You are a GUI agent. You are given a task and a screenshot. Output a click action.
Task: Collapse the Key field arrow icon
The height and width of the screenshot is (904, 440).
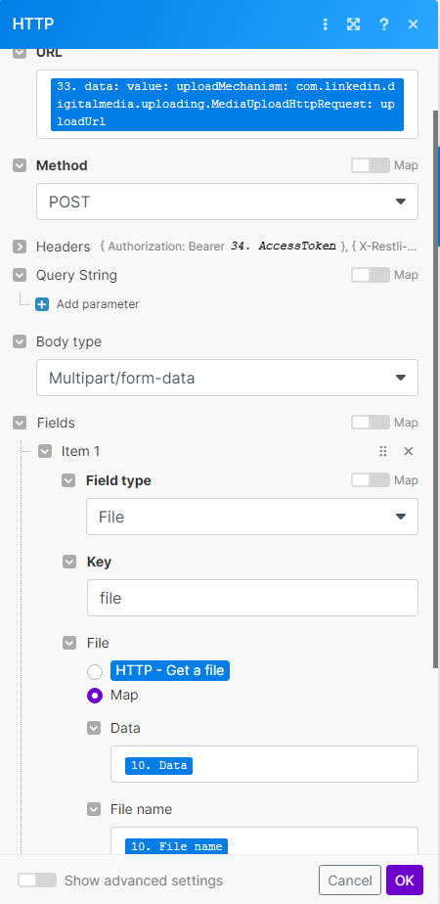(69, 562)
